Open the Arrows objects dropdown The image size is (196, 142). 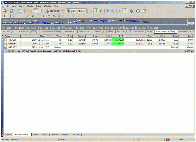coord(55,16)
